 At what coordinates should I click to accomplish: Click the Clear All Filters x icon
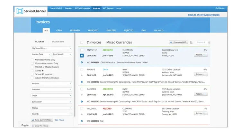pos(33,126)
